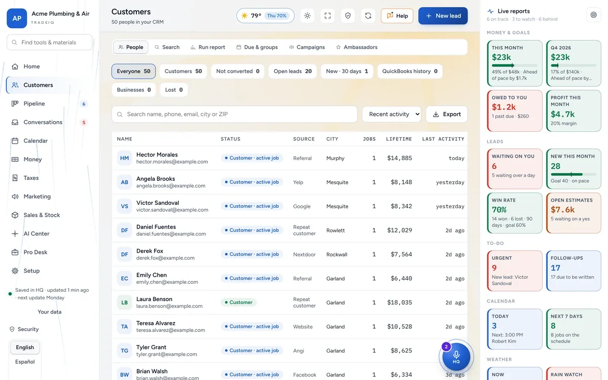The height and width of the screenshot is (380, 608).
Task: Open Marketing in the sidebar
Action: 50,197
